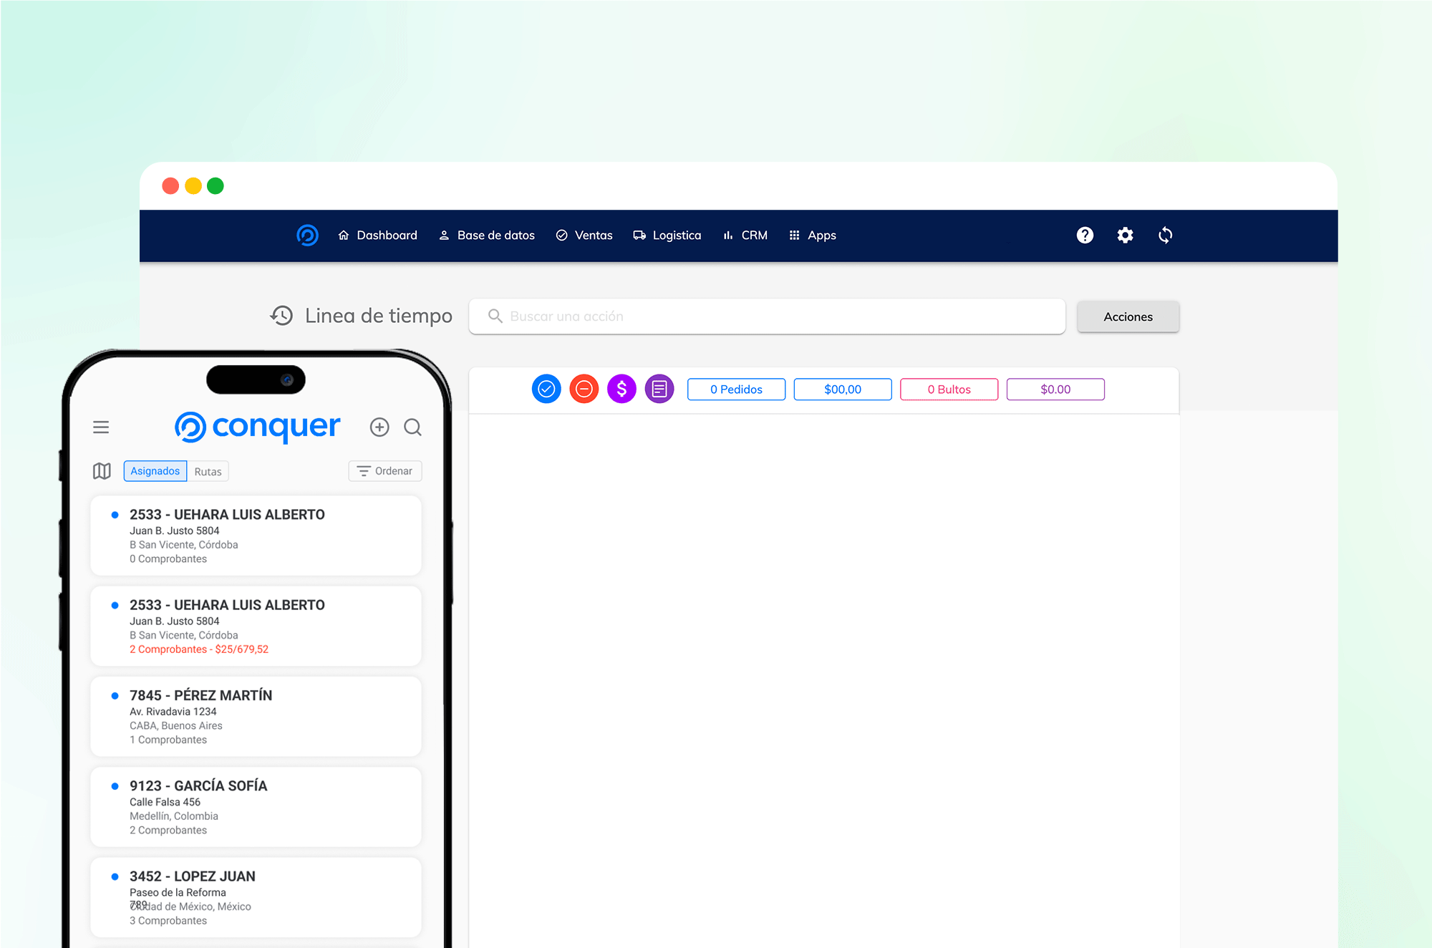This screenshot has height=948, width=1432.
Task: Open the Dashboard menu item
Action: (x=377, y=235)
